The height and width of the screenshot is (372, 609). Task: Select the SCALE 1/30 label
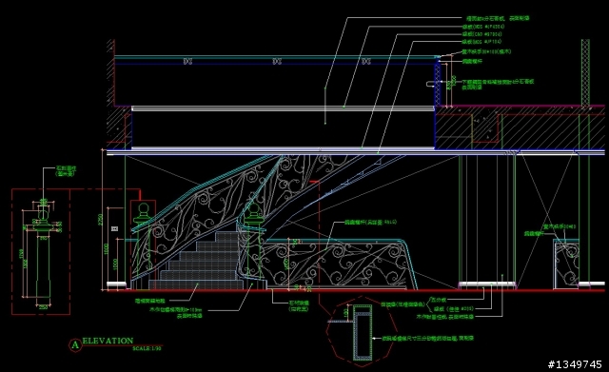tap(147, 348)
